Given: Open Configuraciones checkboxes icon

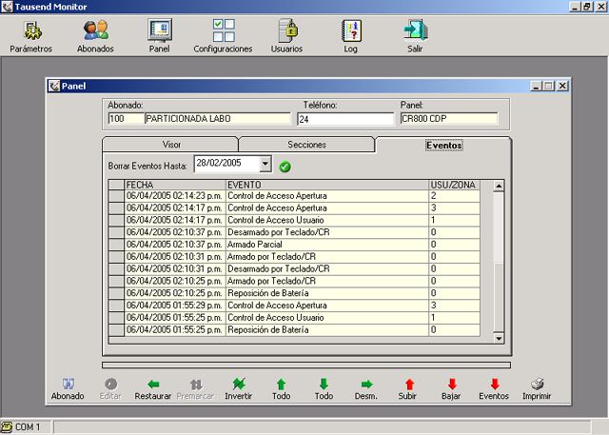Looking at the screenshot, I should tap(224, 30).
